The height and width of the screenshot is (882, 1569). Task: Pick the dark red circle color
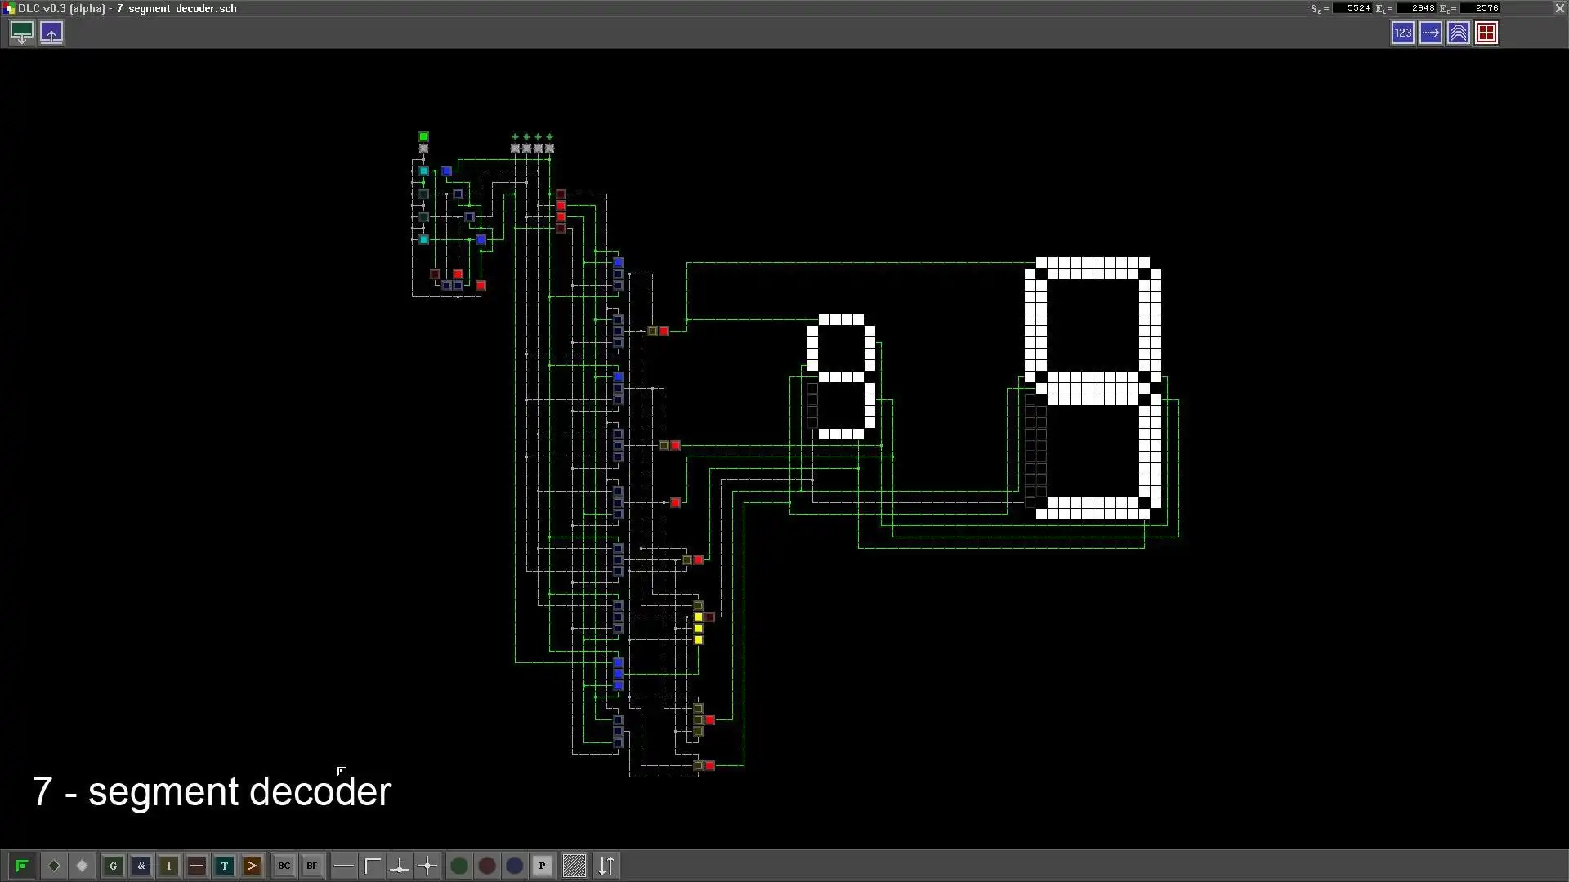click(x=487, y=866)
